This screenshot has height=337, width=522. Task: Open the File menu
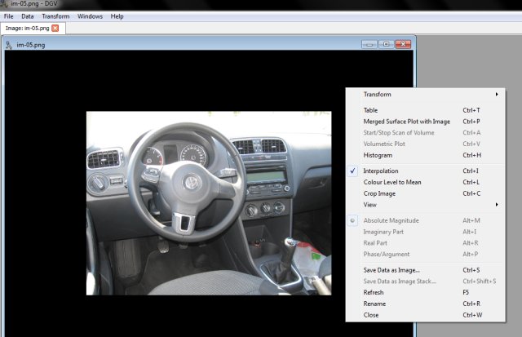tap(9, 16)
